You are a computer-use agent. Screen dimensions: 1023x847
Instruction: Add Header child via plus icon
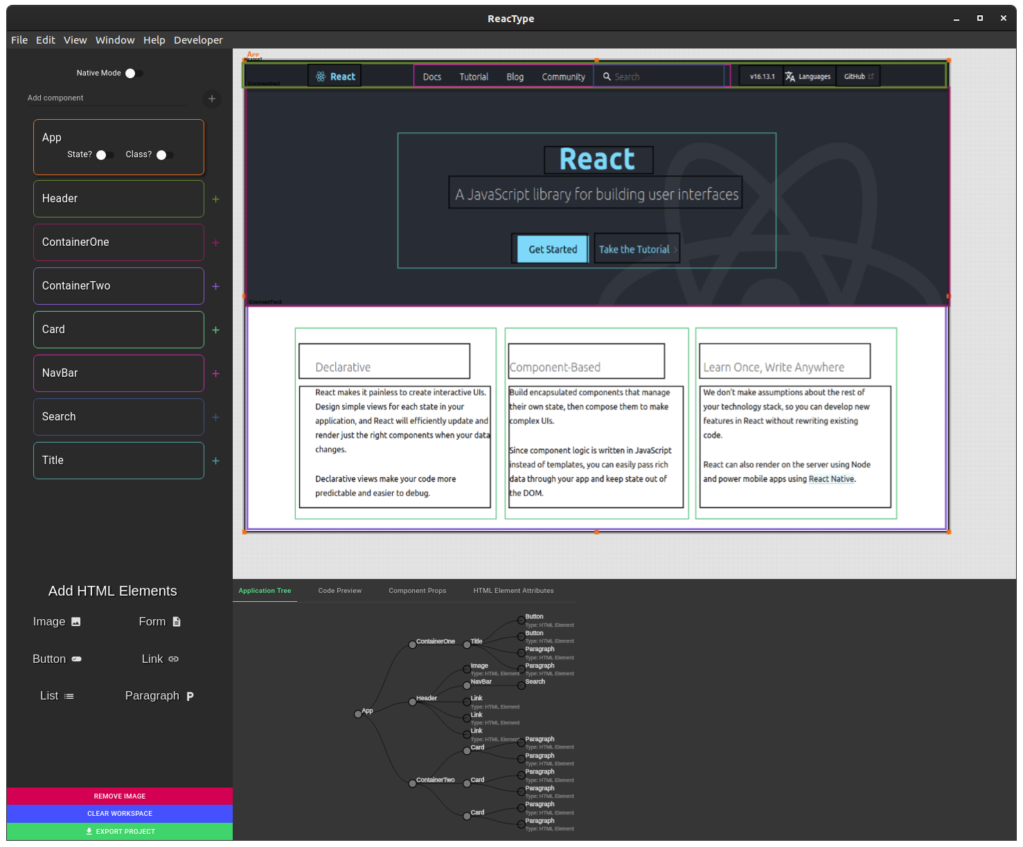(x=215, y=199)
